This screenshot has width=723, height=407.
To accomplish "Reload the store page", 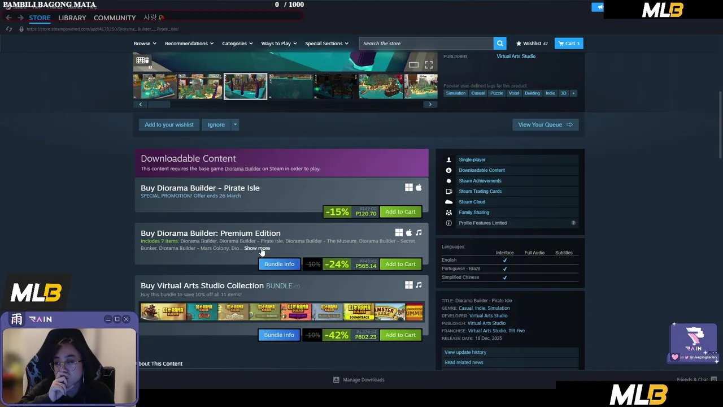I will (x=8, y=29).
